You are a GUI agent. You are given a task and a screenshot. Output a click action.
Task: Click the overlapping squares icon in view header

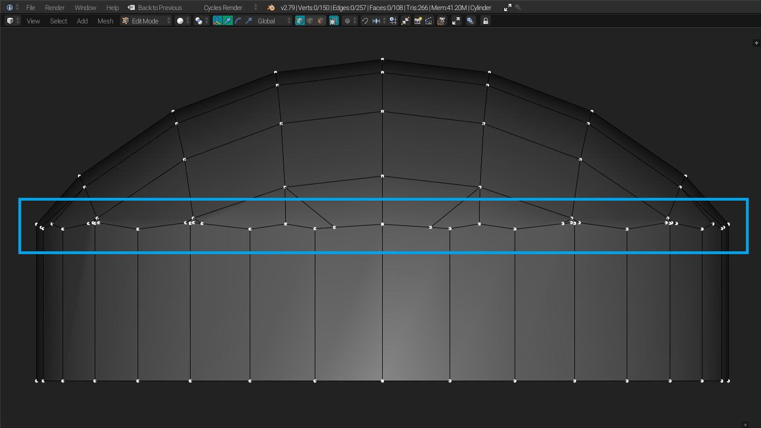pos(471,21)
